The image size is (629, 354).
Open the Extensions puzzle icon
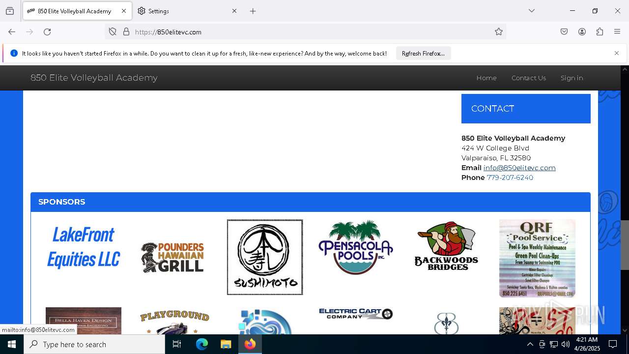click(600, 32)
